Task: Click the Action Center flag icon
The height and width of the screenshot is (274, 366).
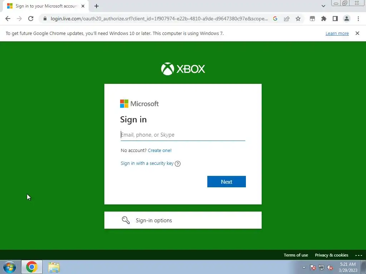Action: (x=313, y=268)
